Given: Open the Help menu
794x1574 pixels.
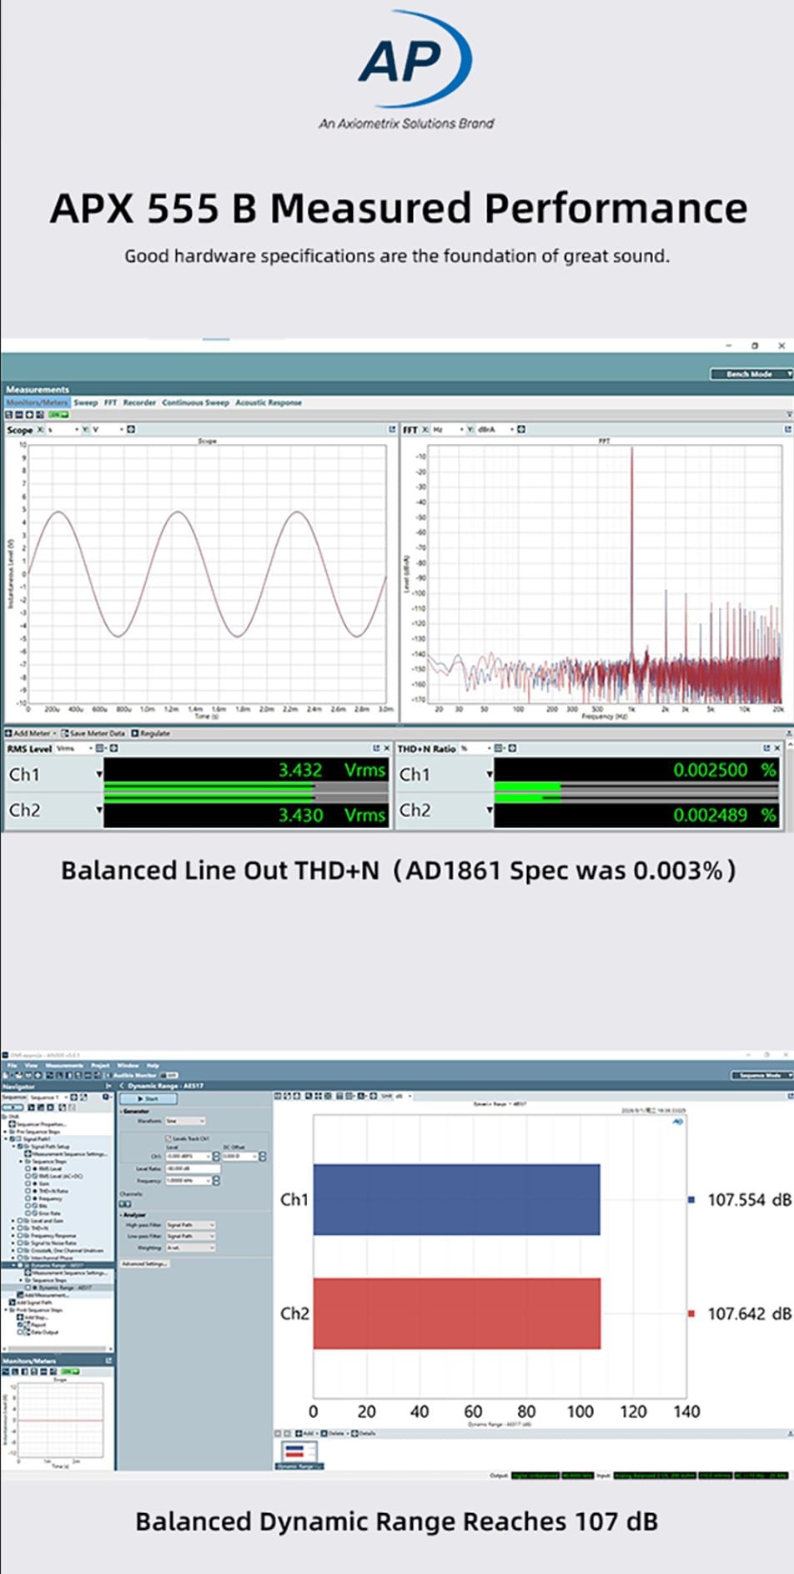Looking at the screenshot, I should [153, 1066].
